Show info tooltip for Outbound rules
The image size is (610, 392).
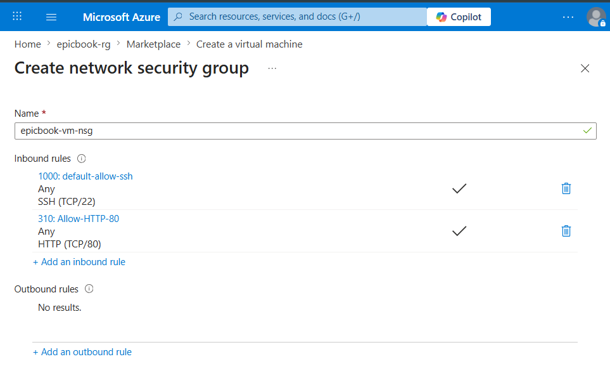click(x=89, y=289)
